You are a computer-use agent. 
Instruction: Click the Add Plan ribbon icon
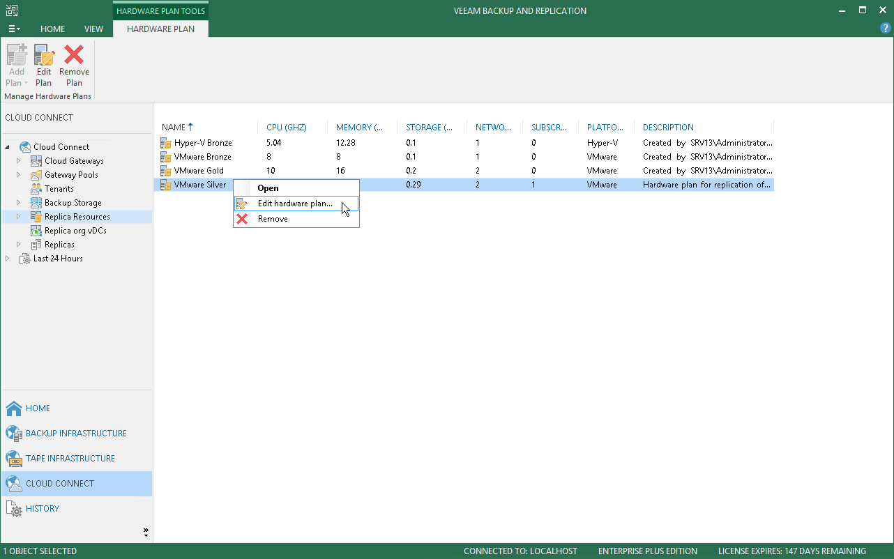[17, 55]
